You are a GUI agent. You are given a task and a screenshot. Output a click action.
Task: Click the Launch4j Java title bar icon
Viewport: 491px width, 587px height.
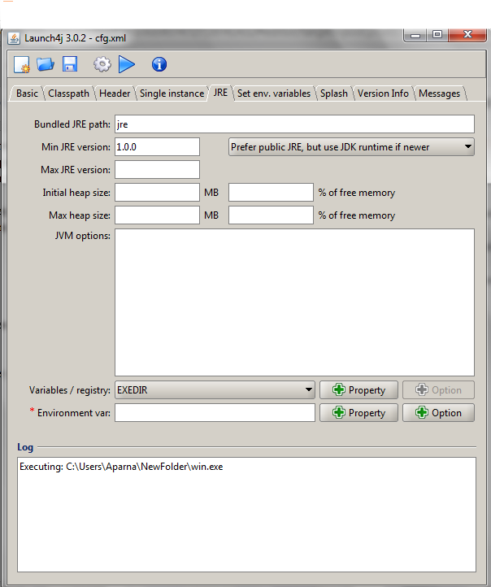pyautogui.click(x=14, y=38)
